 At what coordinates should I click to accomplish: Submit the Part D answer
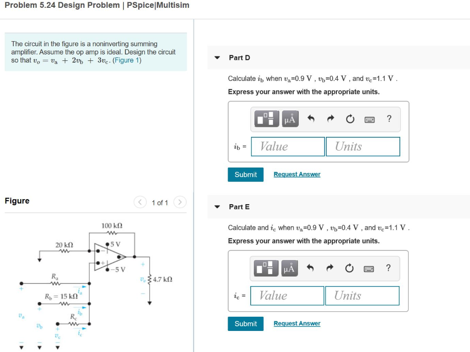coord(246,174)
